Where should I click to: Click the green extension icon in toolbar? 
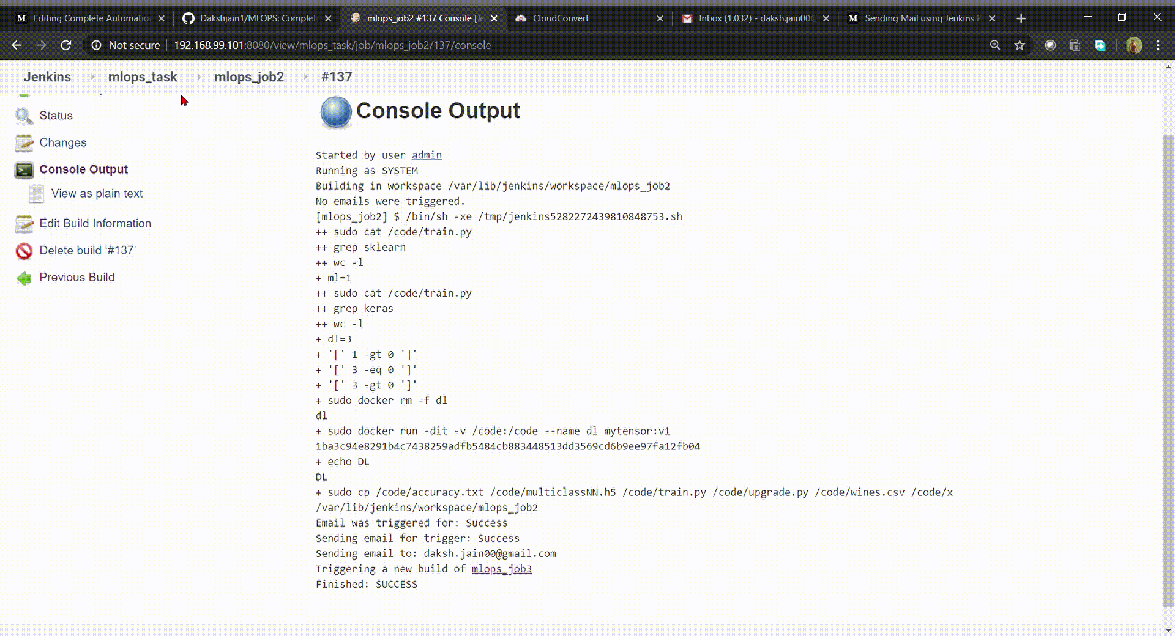point(1100,45)
